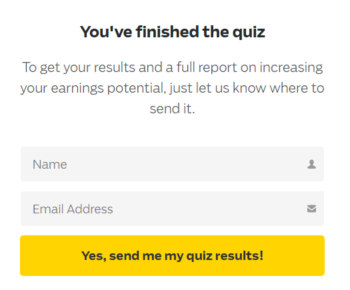Click the 'Name' placeholder text

click(50, 165)
